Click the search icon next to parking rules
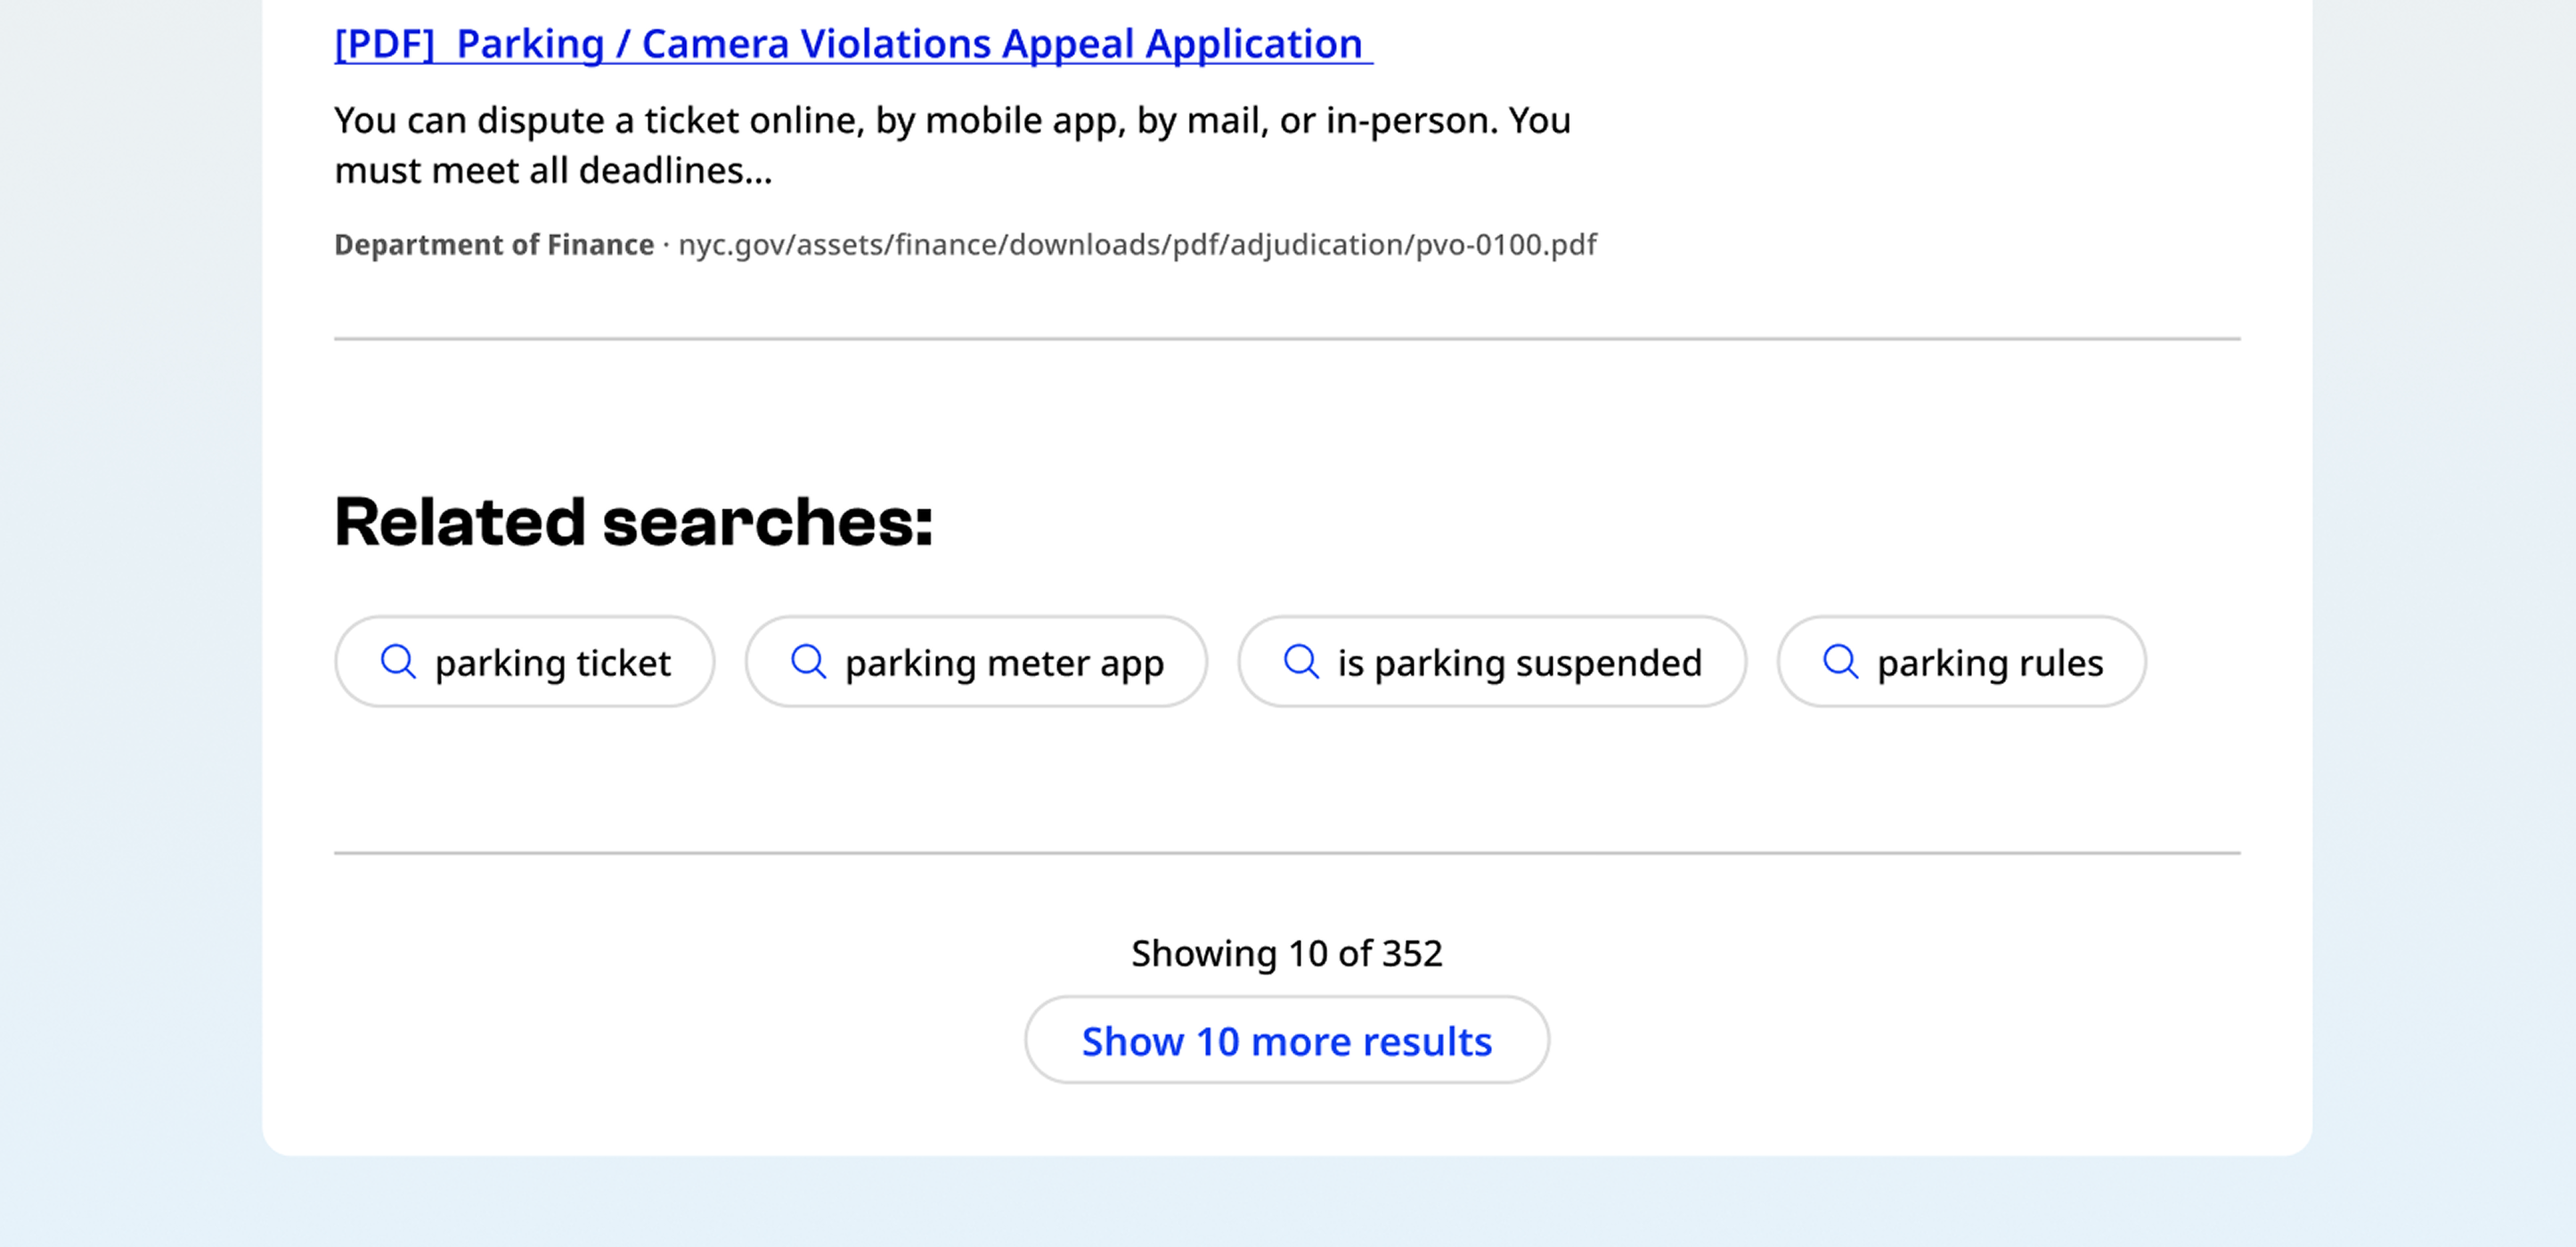 click(x=1839, y=661)
